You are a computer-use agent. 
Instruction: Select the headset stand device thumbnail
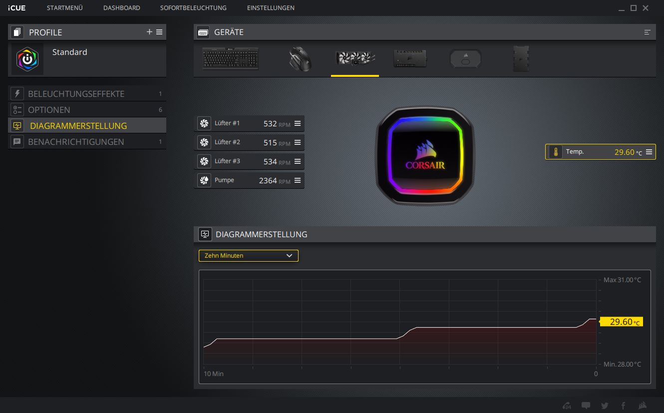(465, 59)
